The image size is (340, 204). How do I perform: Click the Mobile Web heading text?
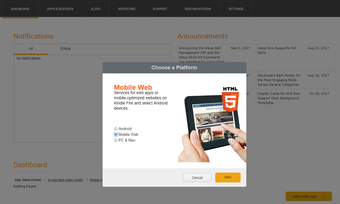133,87
